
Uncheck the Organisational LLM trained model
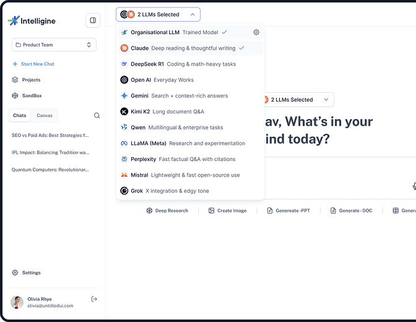224,32
